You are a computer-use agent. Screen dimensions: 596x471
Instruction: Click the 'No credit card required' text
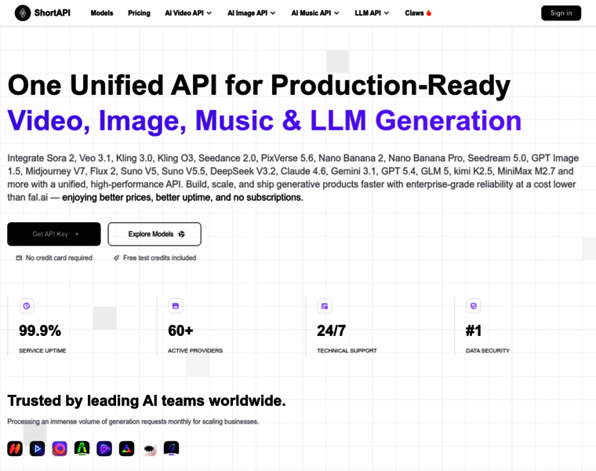[59, 258]
